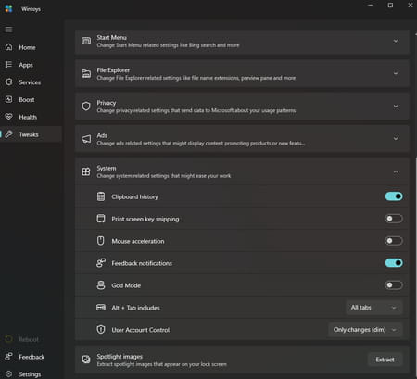Click the God Mode icon
Viewport: 417px width, 379px height.
(101, 285)
